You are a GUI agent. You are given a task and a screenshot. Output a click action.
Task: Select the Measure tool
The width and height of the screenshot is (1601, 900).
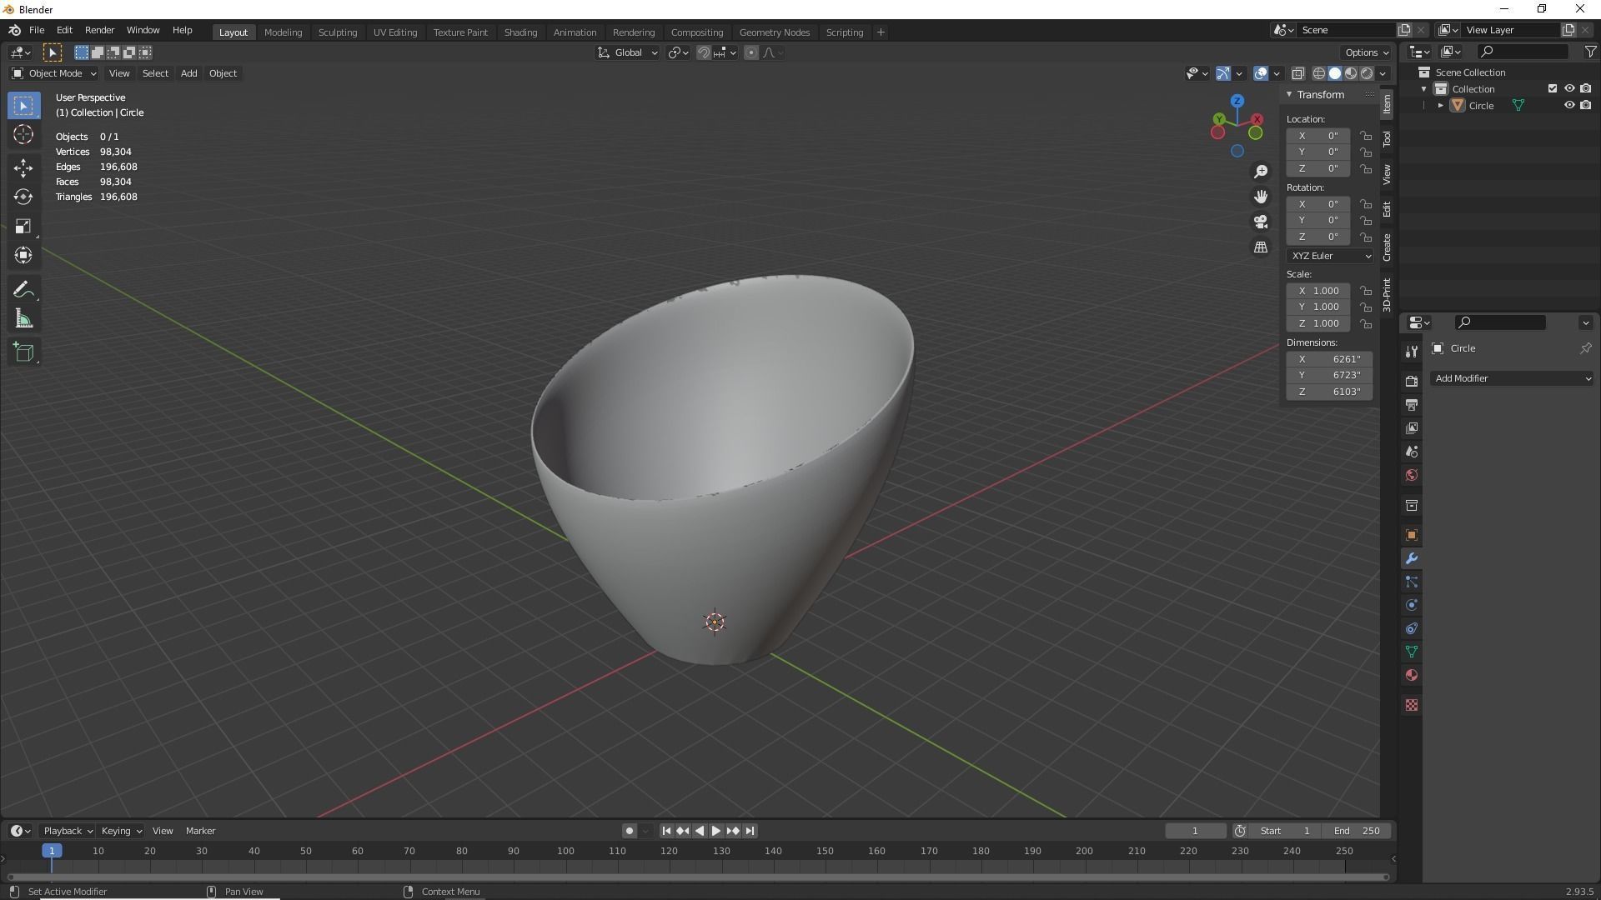click(x=23, y=318)
